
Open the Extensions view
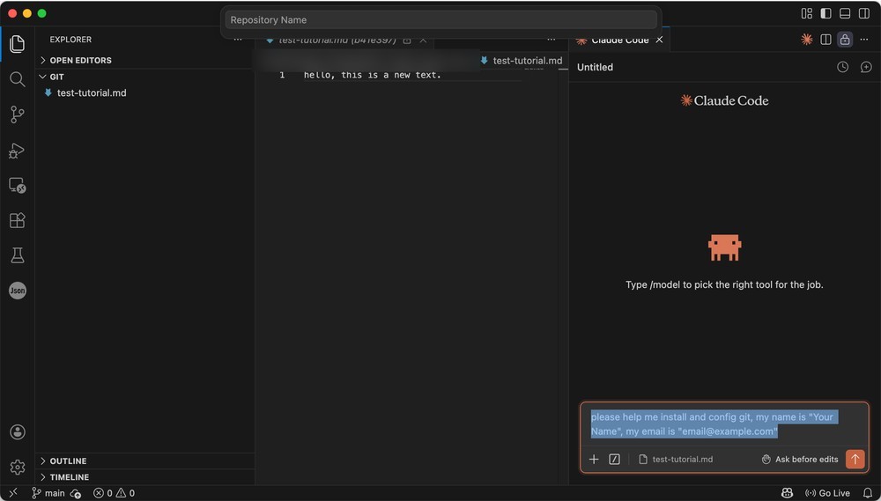[x=18, y=220]
